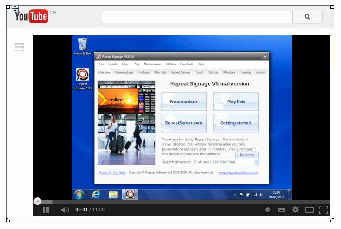Viewport: 341px width, 229px height.
Task: Switch to the Start up tab
Action: tap(213, 72)
